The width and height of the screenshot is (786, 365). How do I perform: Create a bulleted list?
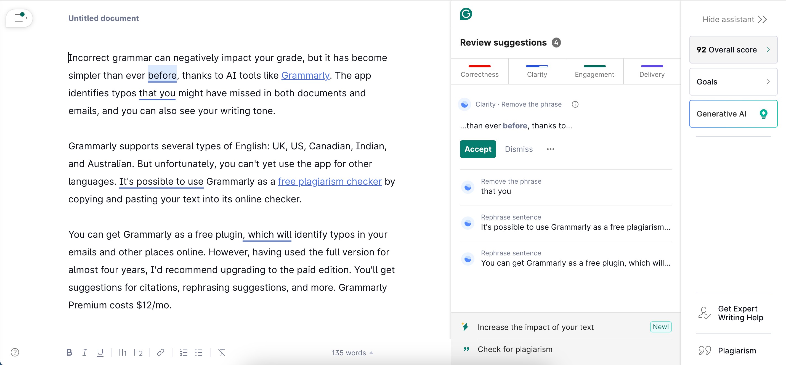(x=199, y=353)
